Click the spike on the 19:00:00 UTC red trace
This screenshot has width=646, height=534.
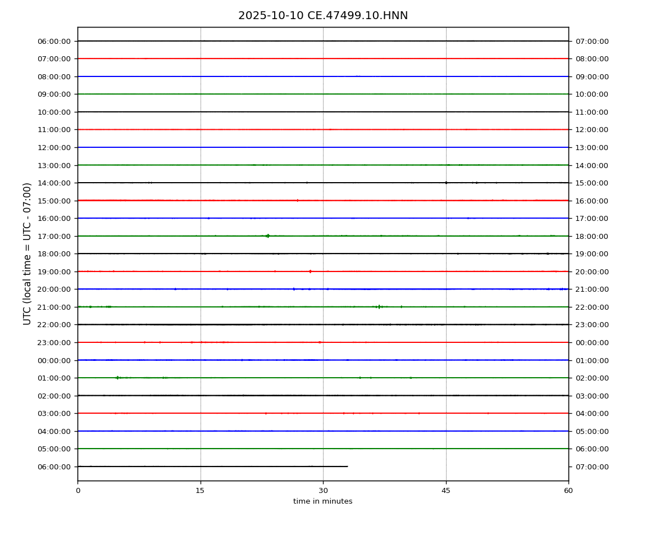coord(310,271)
